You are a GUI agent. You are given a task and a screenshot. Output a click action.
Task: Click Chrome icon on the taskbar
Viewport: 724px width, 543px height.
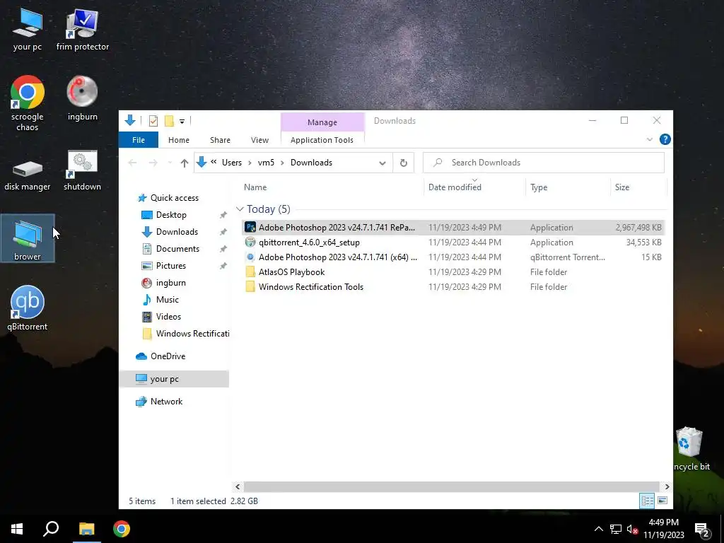(122, 529)
